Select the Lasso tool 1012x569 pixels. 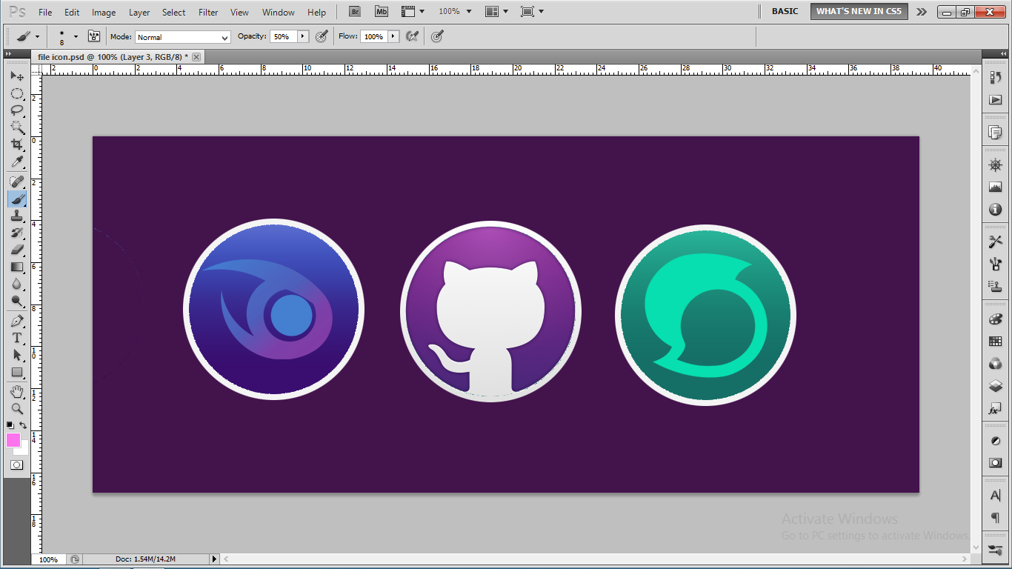click(16, 110)
